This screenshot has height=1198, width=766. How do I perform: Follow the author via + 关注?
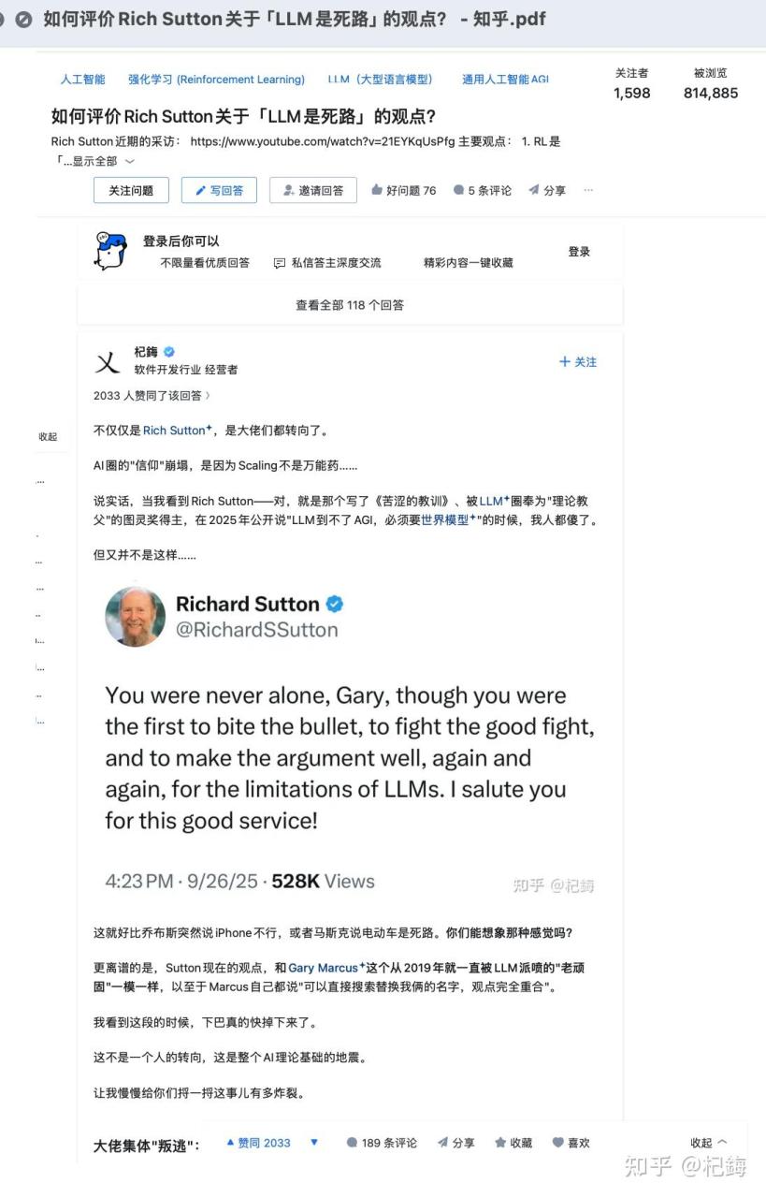578,362
